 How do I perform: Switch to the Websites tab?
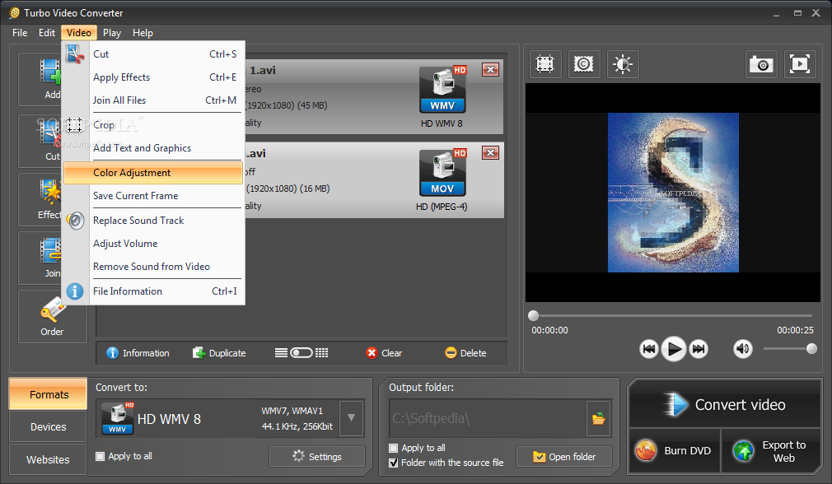(x=49, y=459)
